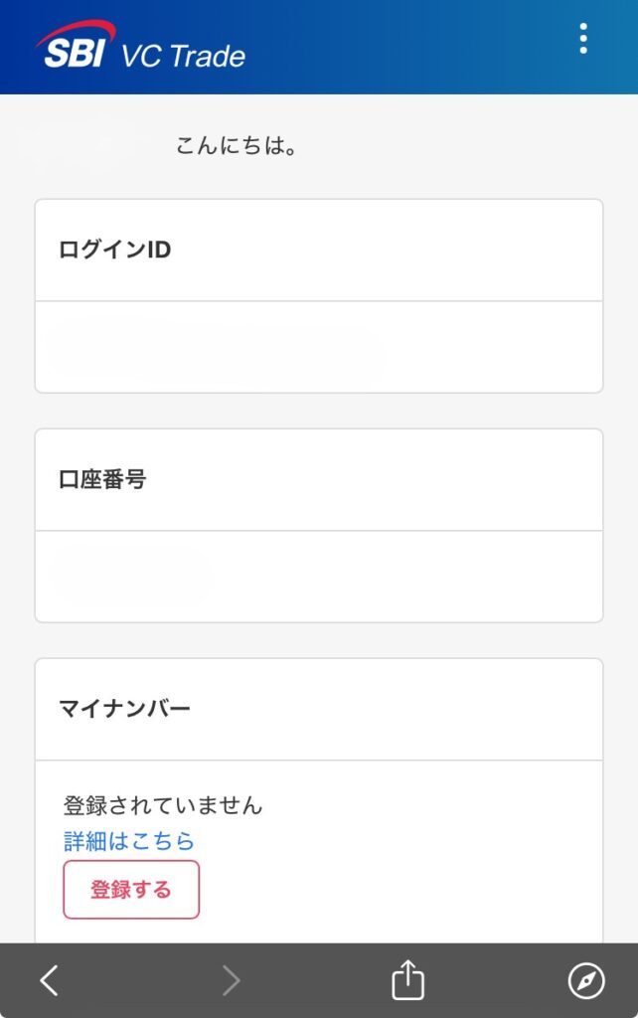
Task: Click the VC Trade title text
Action: tap(183, 56)
